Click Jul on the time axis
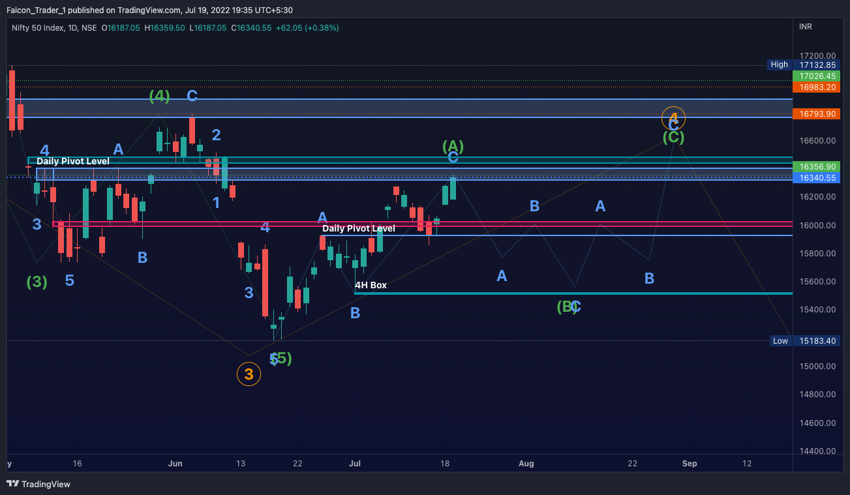850x495 pixels. (x=355, y=464)
